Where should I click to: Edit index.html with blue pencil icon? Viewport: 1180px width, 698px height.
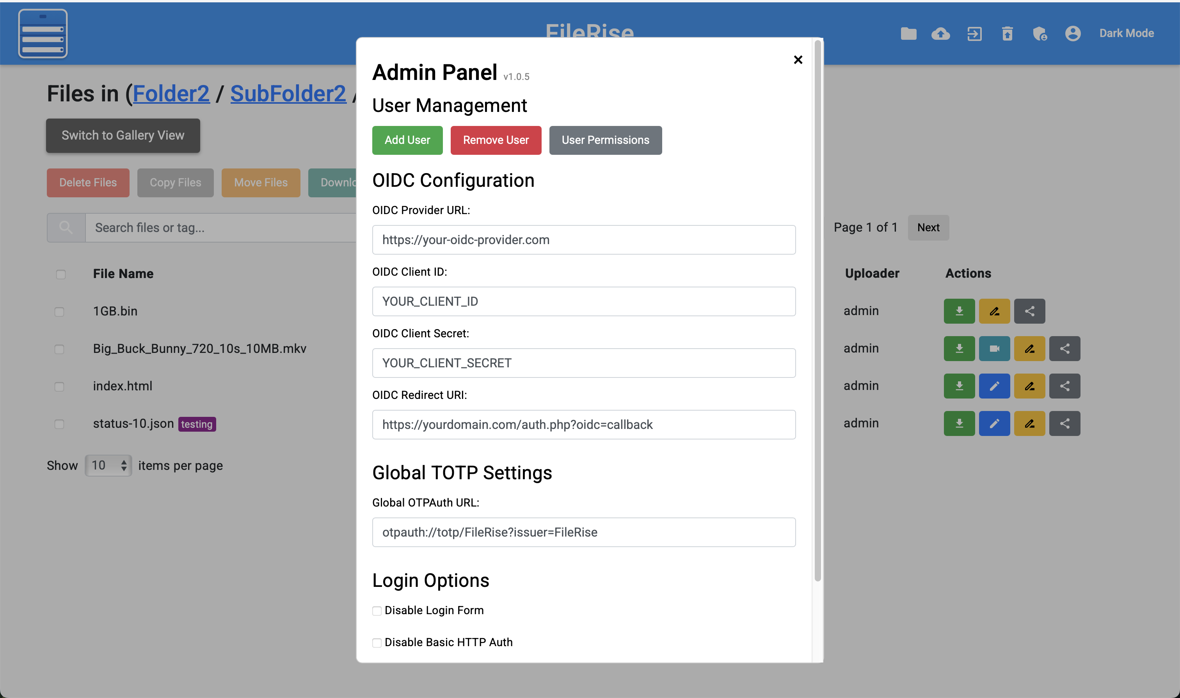click(993, 386)
